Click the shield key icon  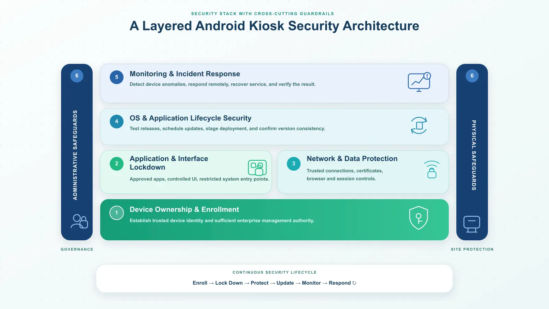[x=419, y=218]
